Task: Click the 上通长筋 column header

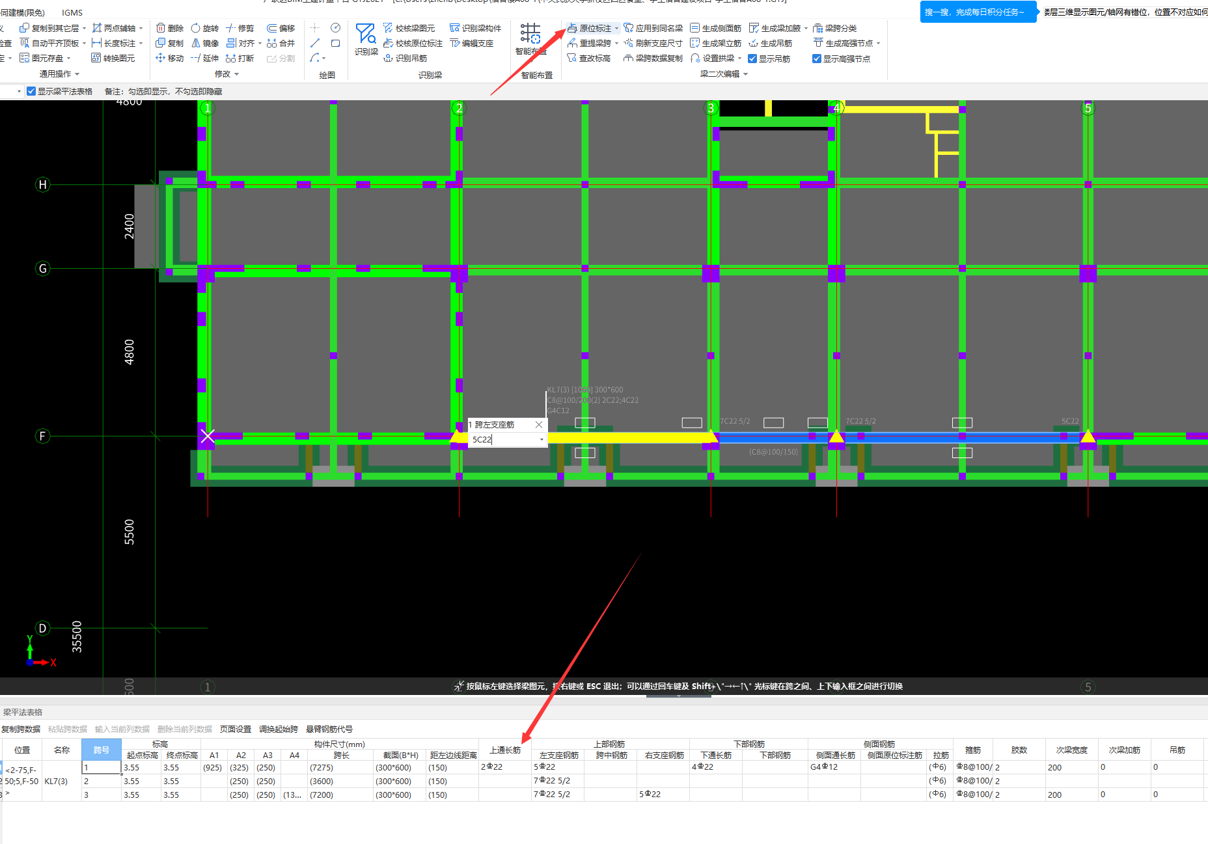Action: click(x=505, y=750)
